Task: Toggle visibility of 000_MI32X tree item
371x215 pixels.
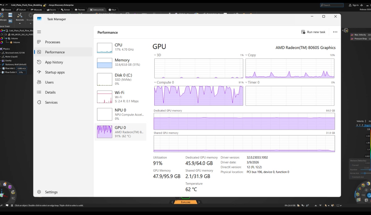Action: pos(2,35)
